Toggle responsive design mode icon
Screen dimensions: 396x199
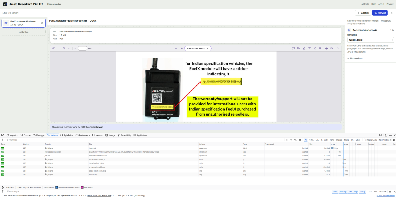click(386, 136)
